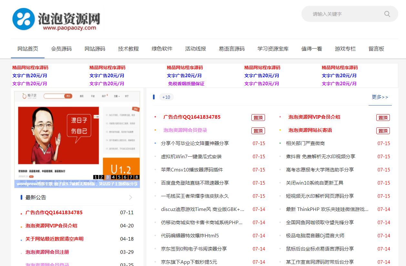
Task: Open 广告合作QQ1641834785 in 最新公告 list
Action: click(x=54, y=213)
